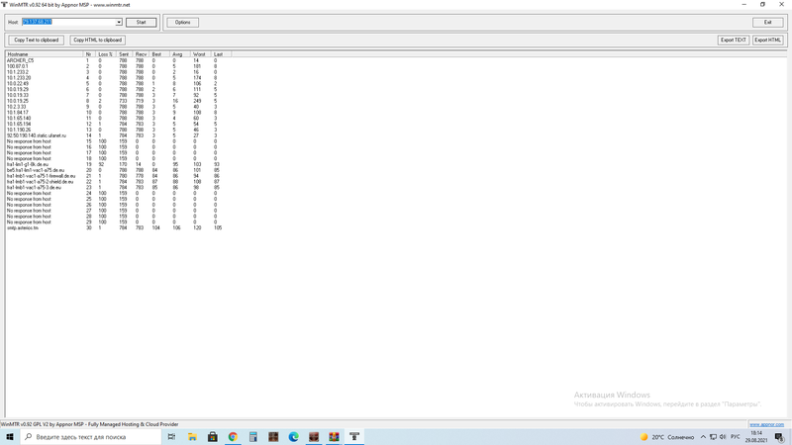This screenshot has width=792, height=445.
Task: Click the Start button to begin trace
Action: 141,22
